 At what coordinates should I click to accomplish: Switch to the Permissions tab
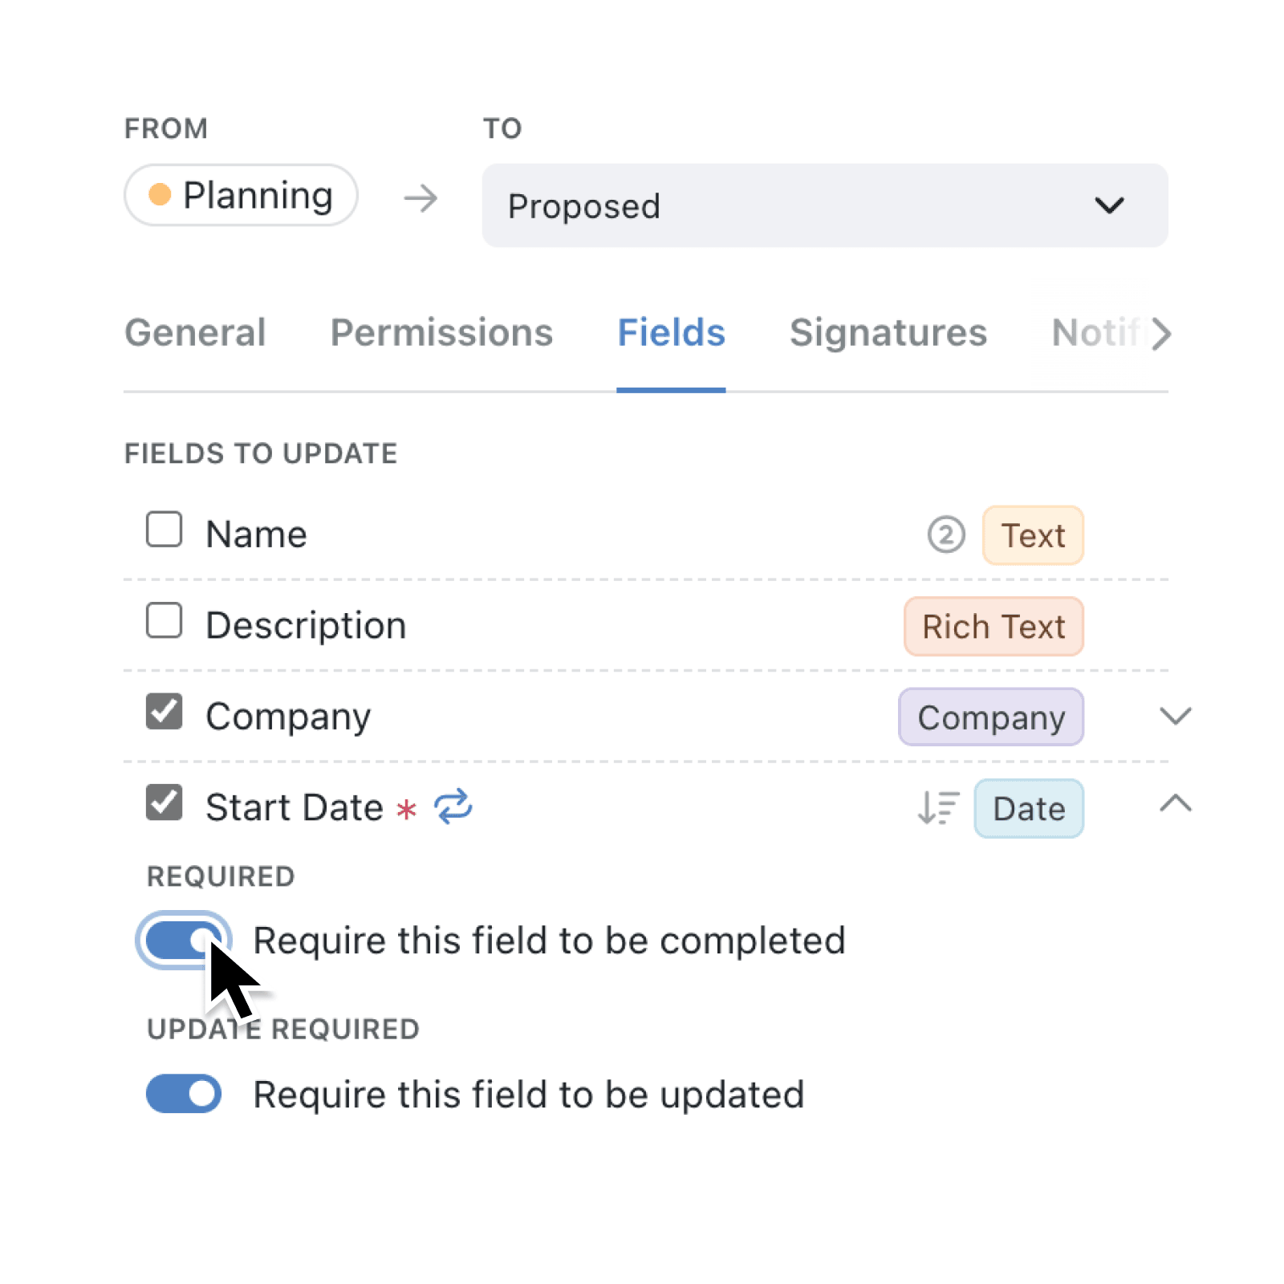(x=441, y=333)
